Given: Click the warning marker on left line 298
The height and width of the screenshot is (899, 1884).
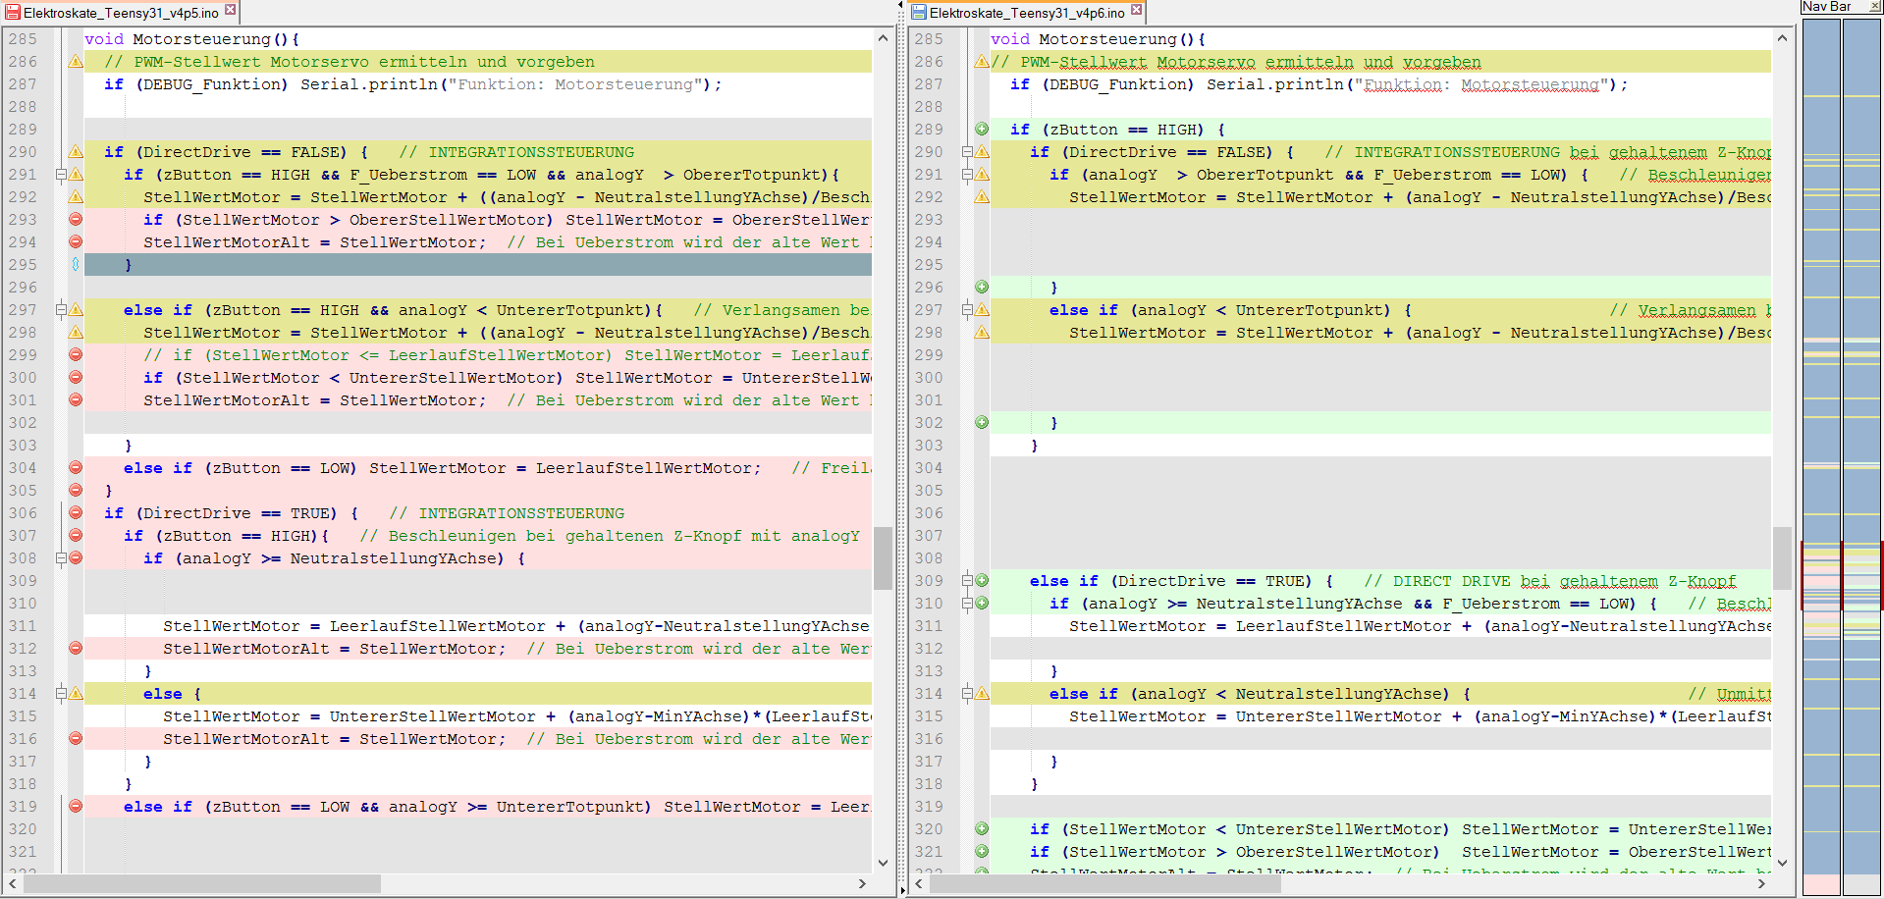Looking at the screenshot, I should tap(76, 333).
